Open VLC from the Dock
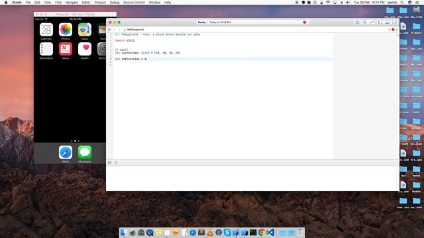424x238 pixels. click(210, 232)
